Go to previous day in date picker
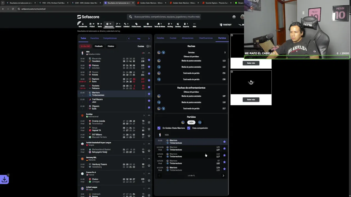The width and height of the screenshot is (351, 197). tap(129, 39)
